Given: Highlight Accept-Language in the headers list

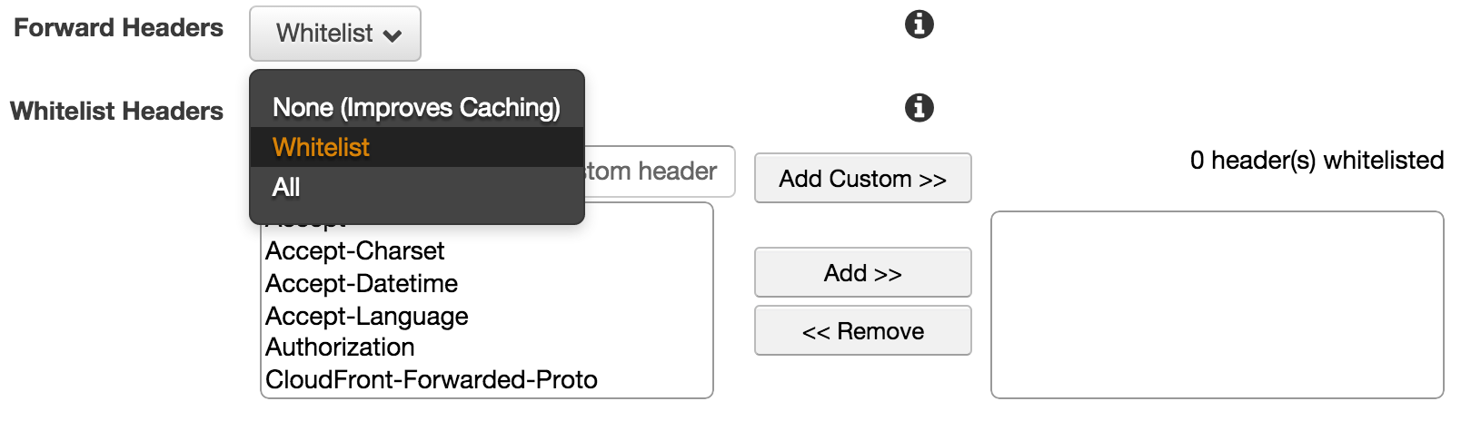Looking at the screenshot, I should [x=367, y=317].
